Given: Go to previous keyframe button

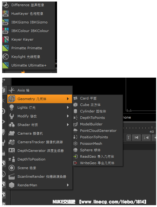Looking at the screenshot, I should pyautogui.click(x=146, y=138).
